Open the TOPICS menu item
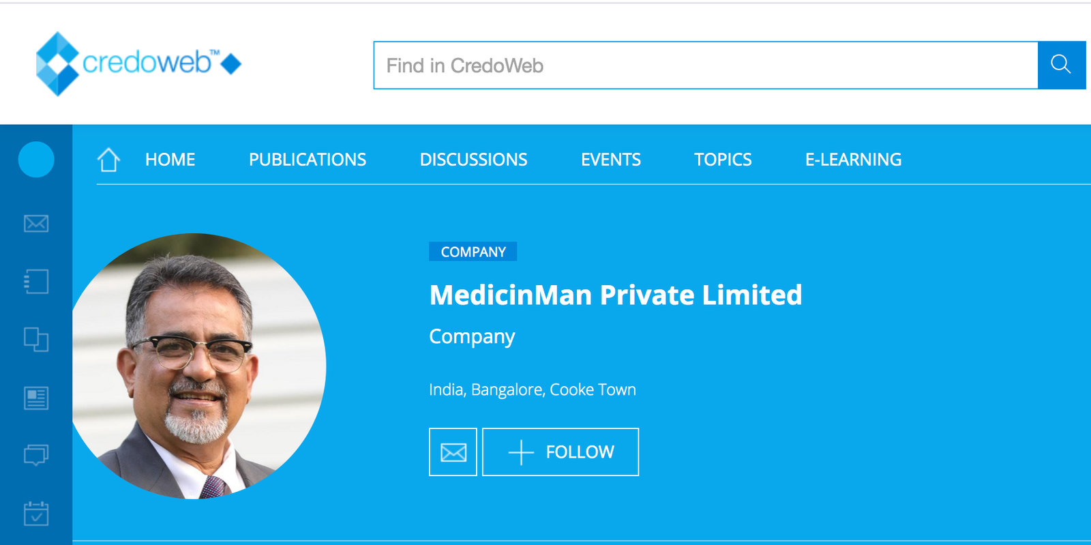Screen dimensions: 1091x545 (723, 160)
